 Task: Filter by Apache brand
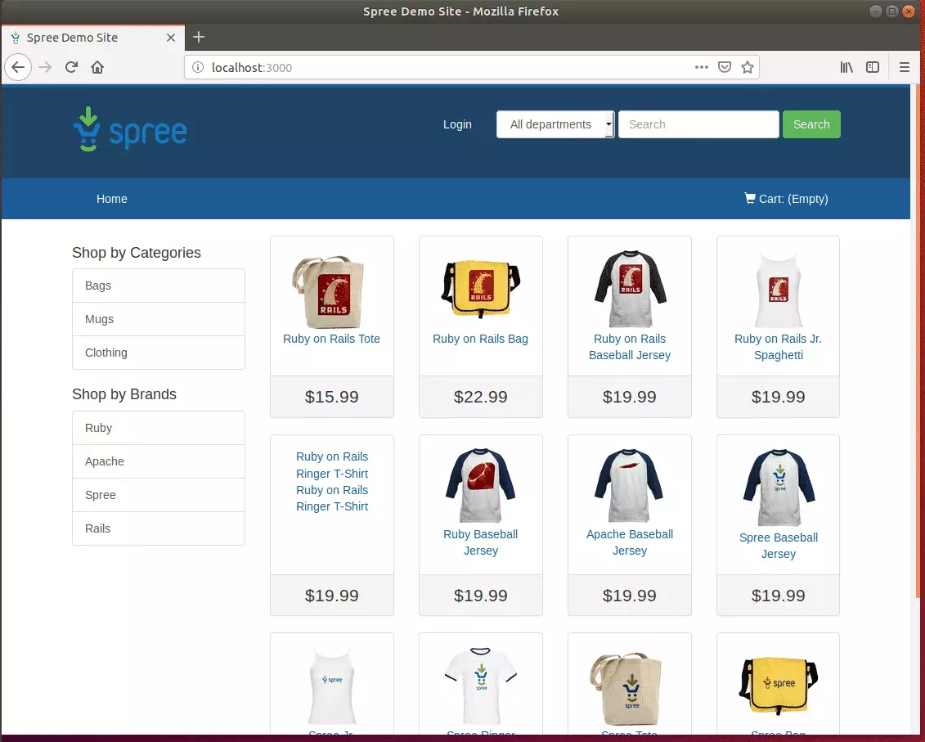click(158, 461)
